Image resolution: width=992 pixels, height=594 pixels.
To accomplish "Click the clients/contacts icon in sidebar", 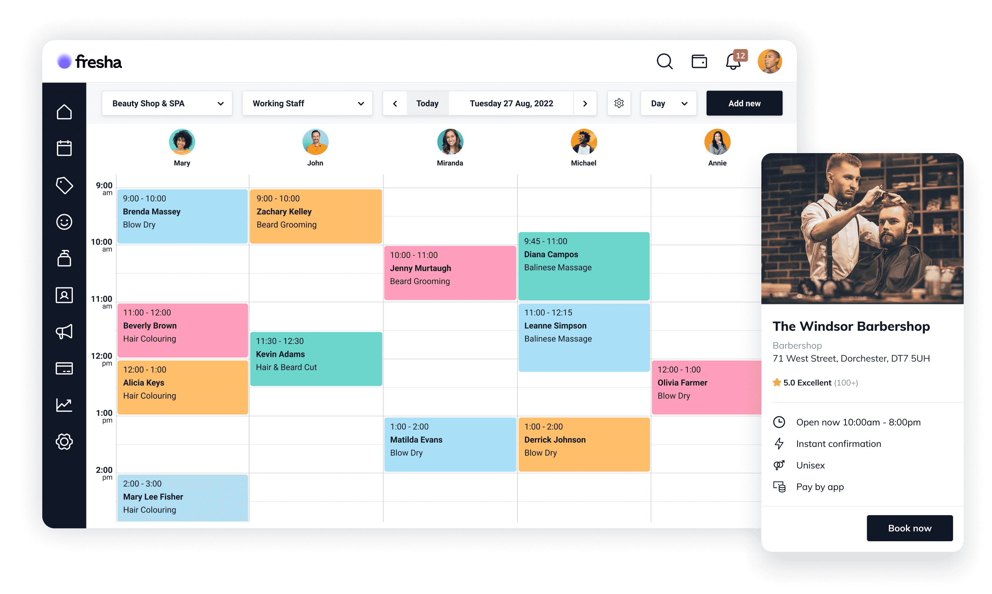I will click(x=64, y=295).
